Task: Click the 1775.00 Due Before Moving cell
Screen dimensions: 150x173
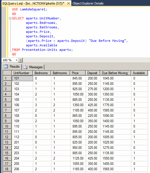Action: point(116,105)
